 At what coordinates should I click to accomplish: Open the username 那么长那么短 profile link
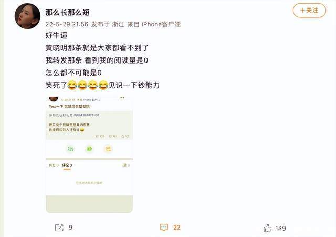(68, 13)
